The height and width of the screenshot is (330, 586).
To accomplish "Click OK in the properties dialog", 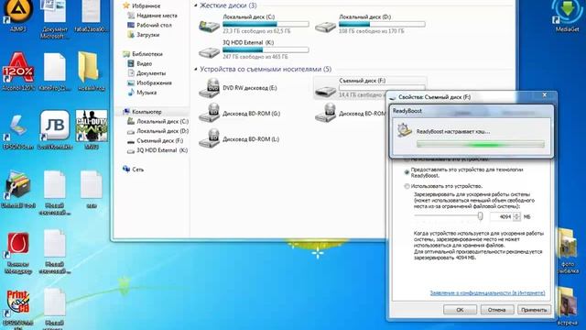I will pos(460,310).
